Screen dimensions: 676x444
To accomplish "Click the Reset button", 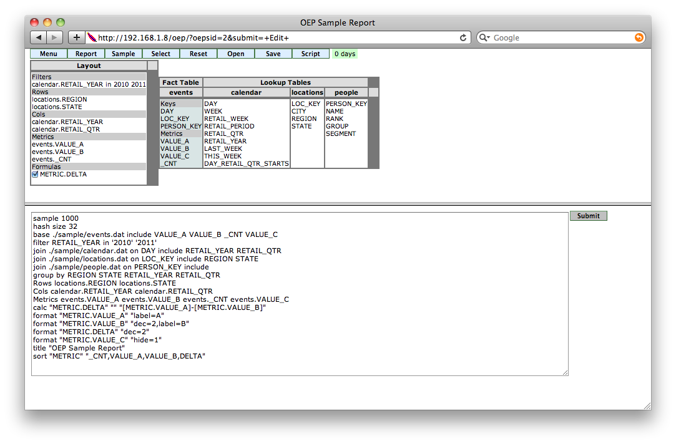I will (198, 54).
